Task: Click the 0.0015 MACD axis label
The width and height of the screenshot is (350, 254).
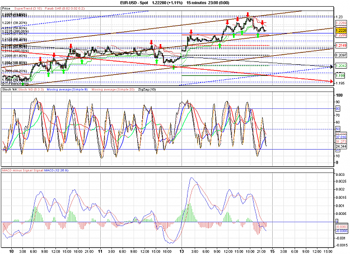Action: coord(341,198)
